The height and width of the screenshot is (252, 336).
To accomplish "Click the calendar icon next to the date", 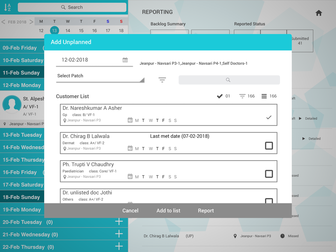I will (125, 60).
